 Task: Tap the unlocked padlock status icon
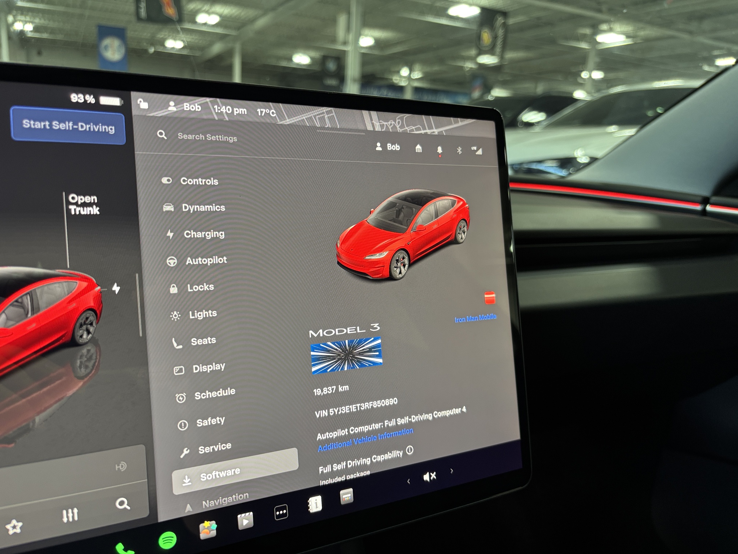pos(143,104)
